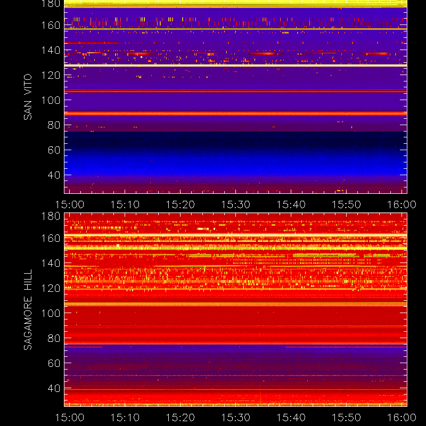The image size is (426, 426).
Task: Pick the 40 frequency label on San Vito axis
Action: 54,175
